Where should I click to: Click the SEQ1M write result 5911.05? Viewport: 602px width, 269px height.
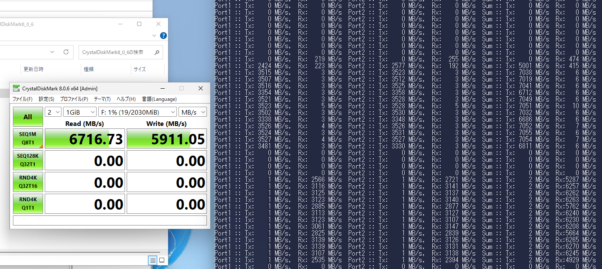click(167, 138)
